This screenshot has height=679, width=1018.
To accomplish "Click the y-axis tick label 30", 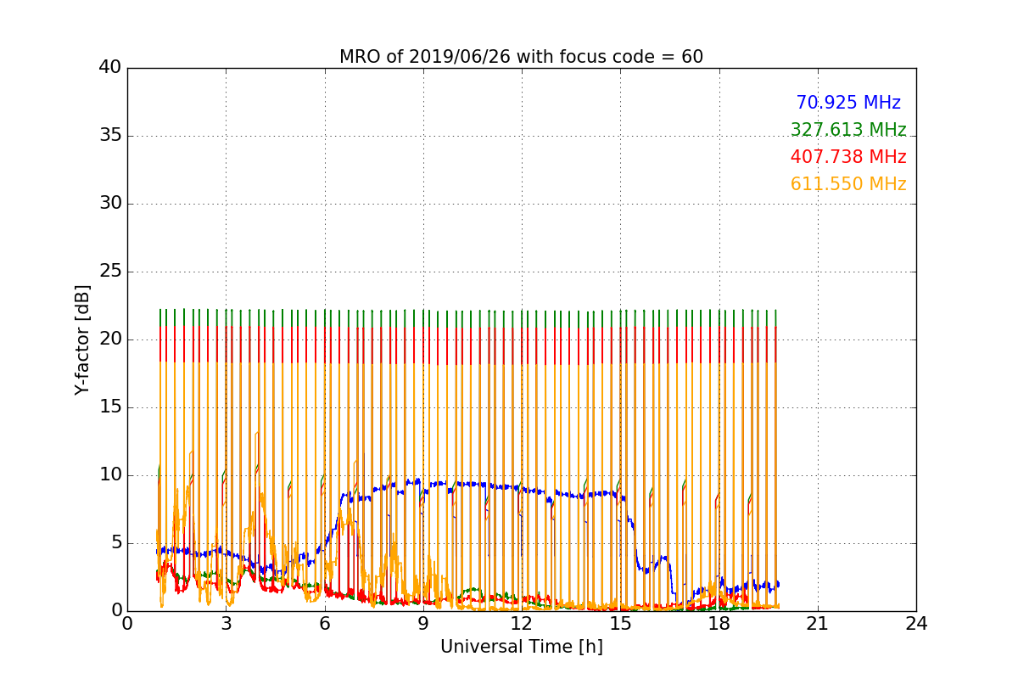I will [x=110, y=204].
